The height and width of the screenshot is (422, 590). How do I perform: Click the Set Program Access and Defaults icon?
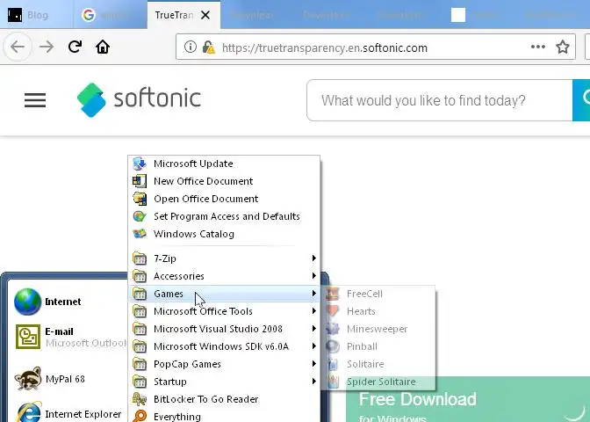[140, 216]
